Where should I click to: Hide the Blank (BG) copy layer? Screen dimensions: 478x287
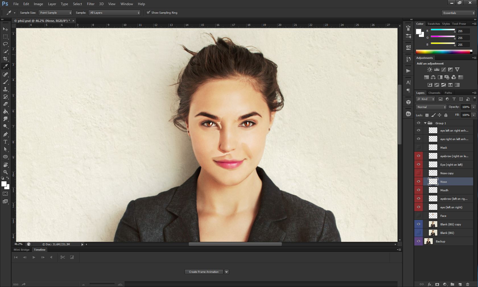(x=418, y=224)
